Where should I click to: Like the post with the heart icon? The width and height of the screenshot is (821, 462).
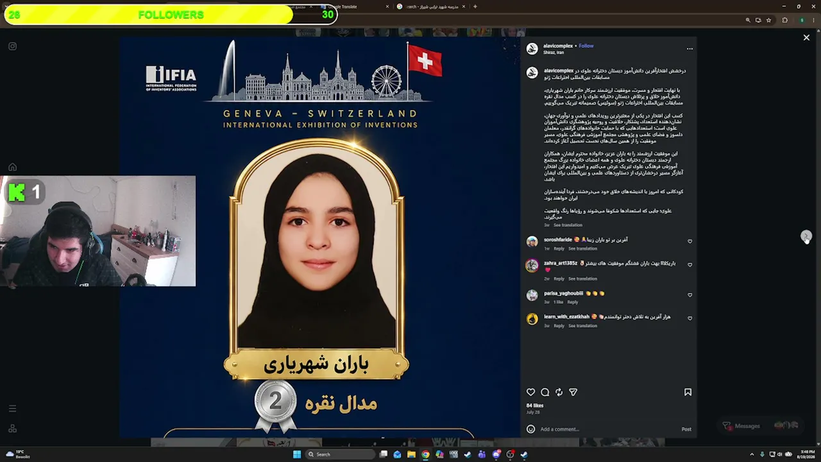[530, 392]
